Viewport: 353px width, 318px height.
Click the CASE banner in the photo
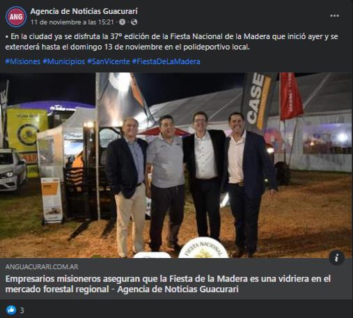[x=257, y=101]
